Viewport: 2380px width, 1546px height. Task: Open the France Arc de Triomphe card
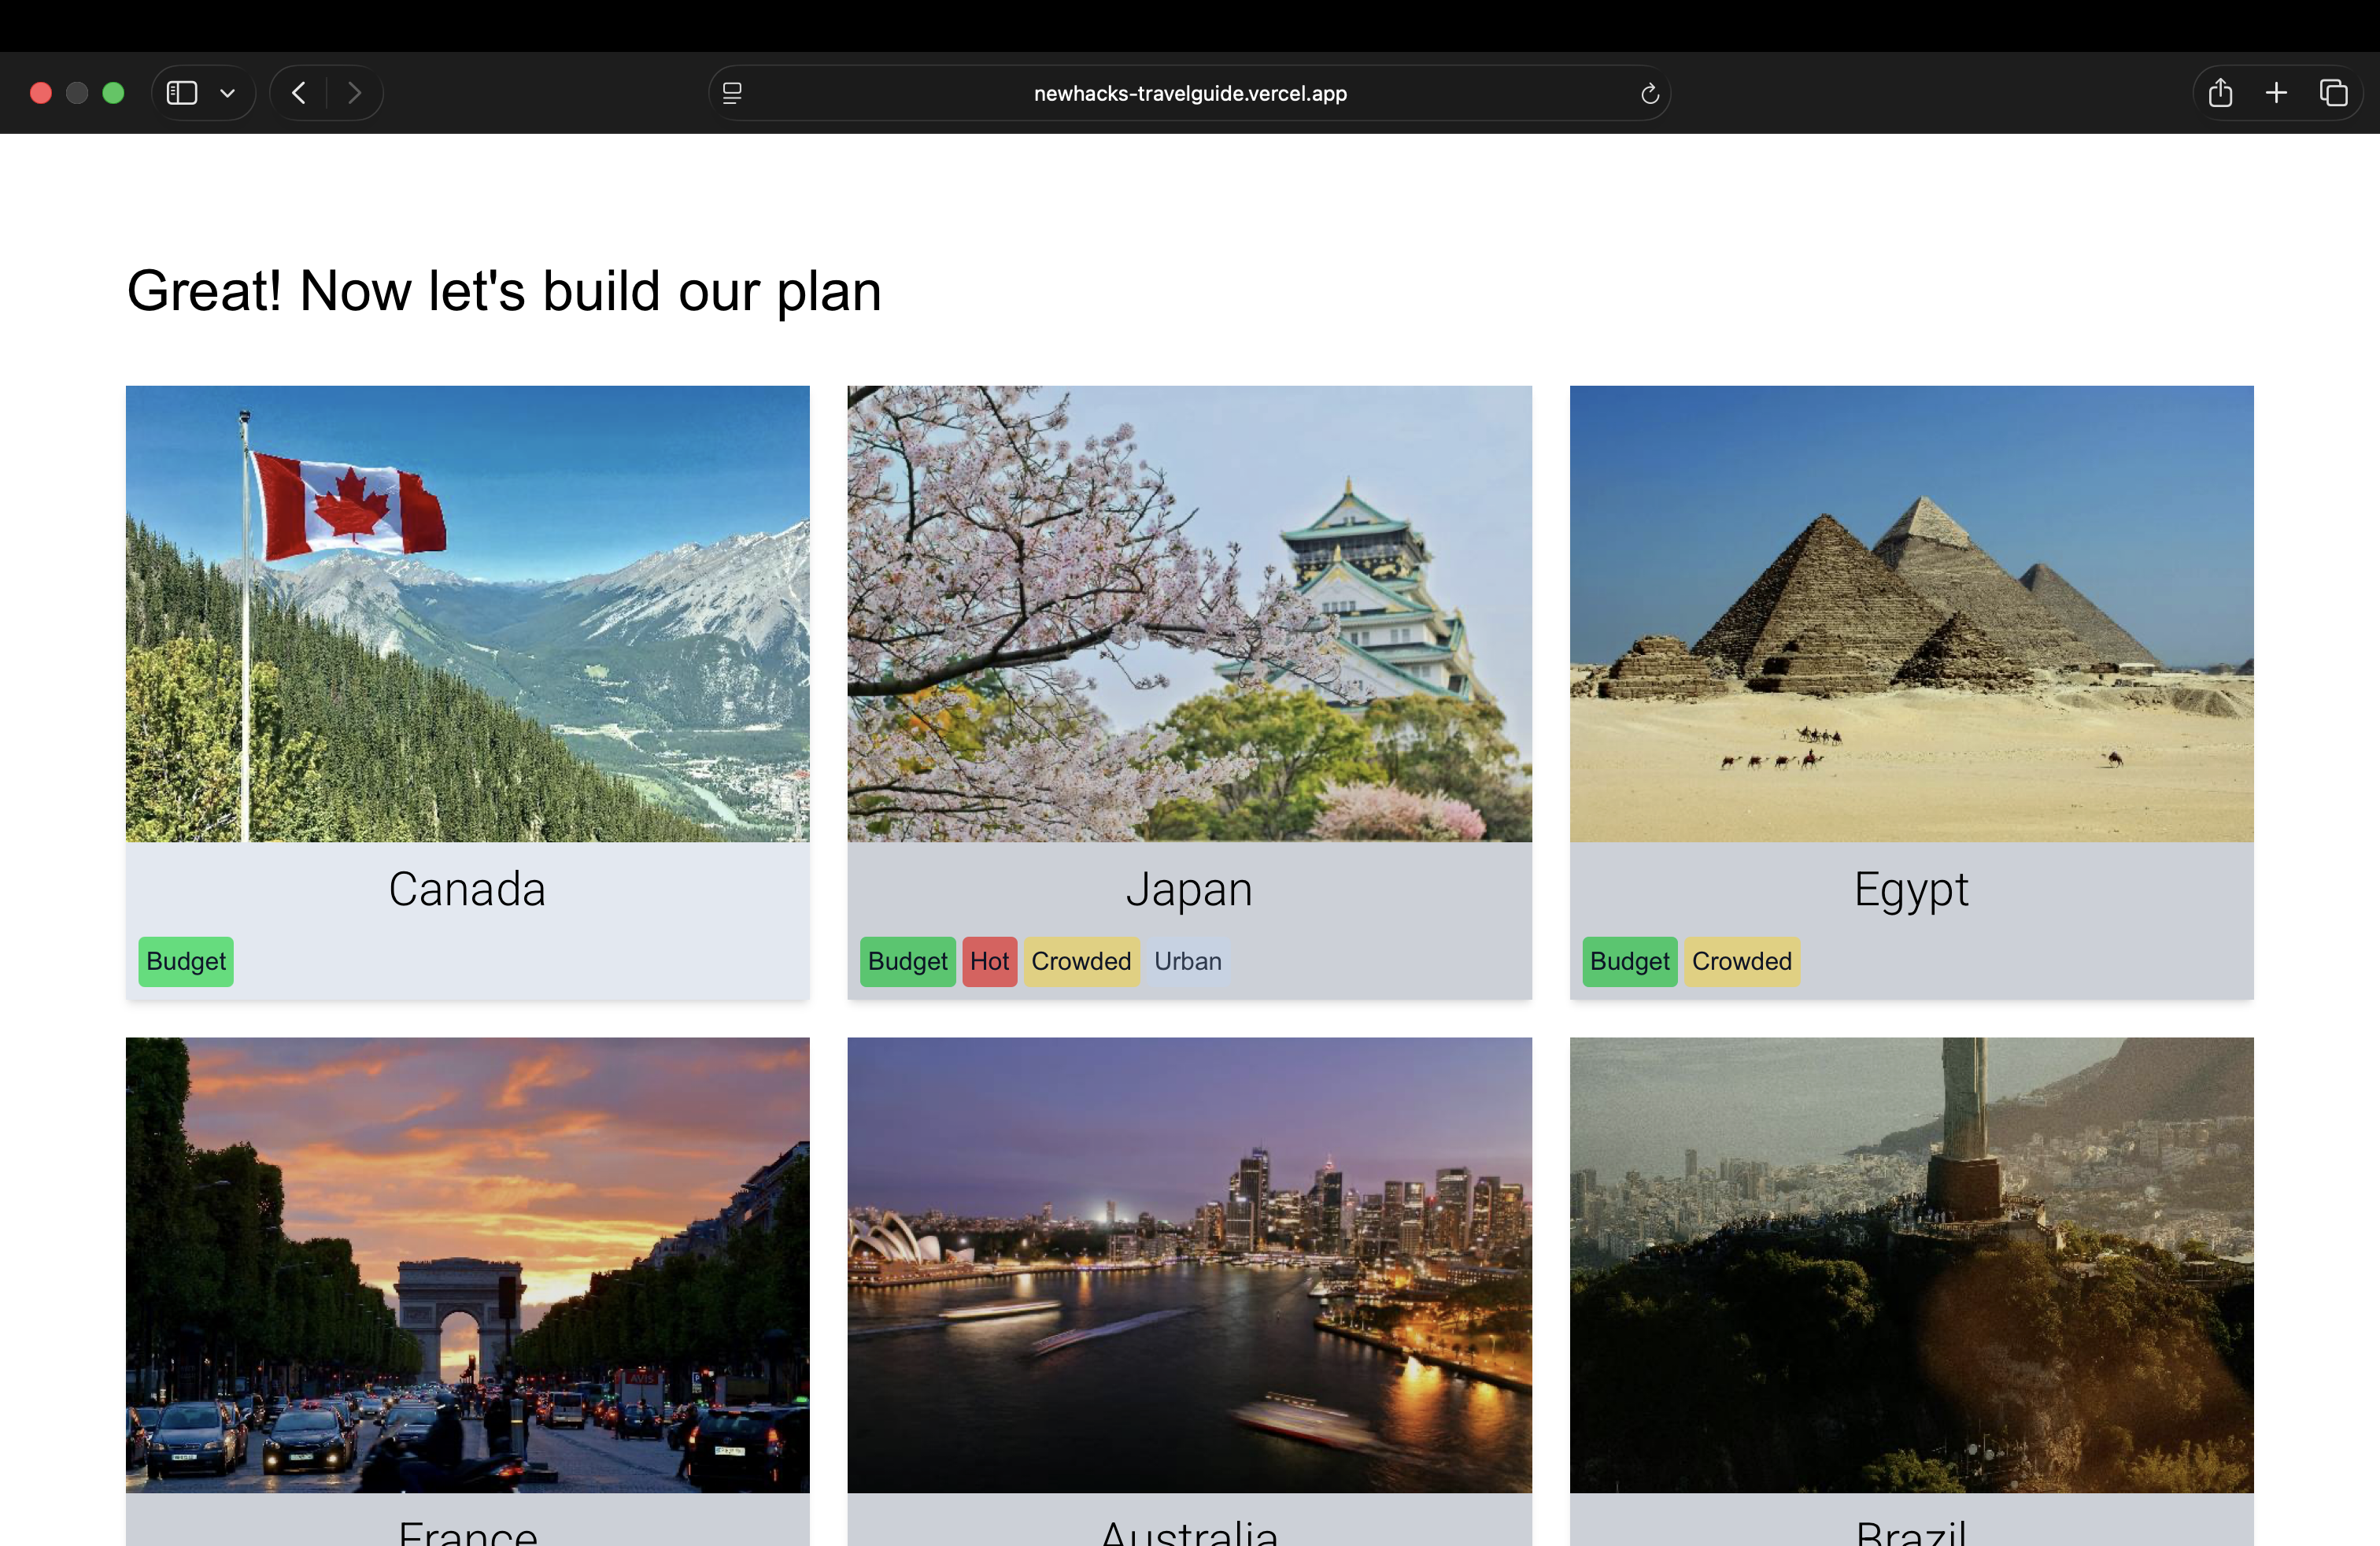pos(467,1264)
